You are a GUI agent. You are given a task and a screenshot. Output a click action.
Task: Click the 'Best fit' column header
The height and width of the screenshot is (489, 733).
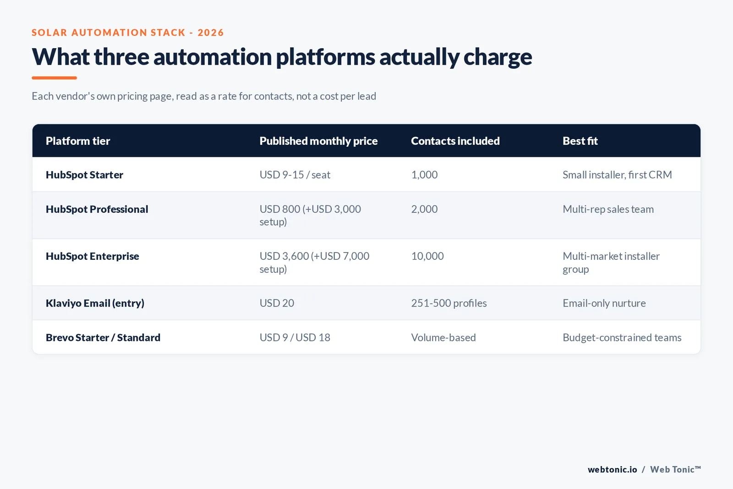click(580, 141)
